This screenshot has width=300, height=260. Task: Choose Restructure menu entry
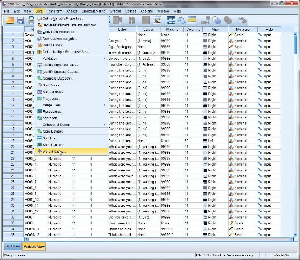point(71,112)
